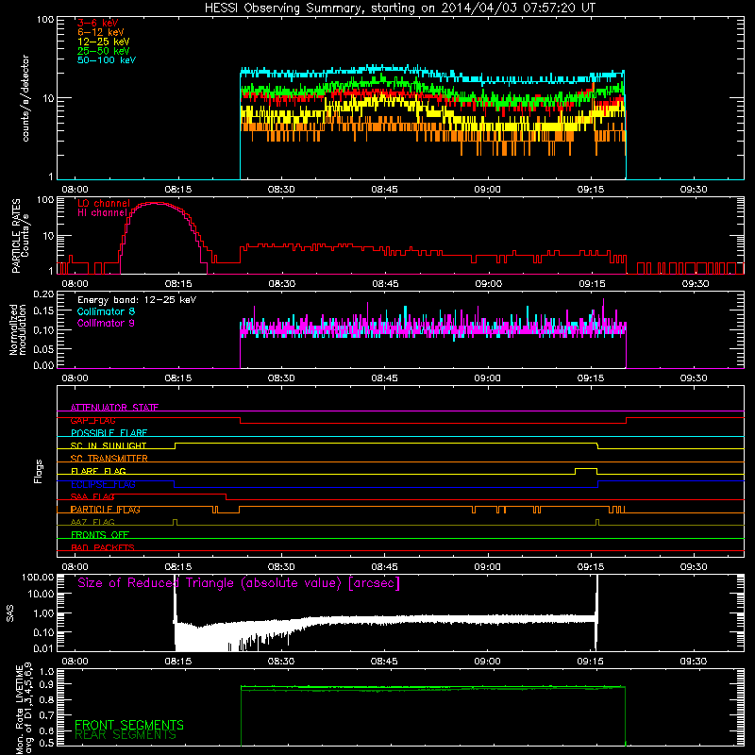Click the "REAR SEGMENTS" legend label
Viewport: 755px width, 755px height.
tap(126, 735)
